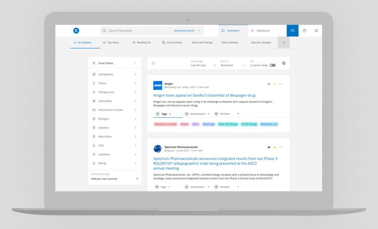Open the apps grid icon
The width and height of the screenshot is (378, 229).
[316, 31]
